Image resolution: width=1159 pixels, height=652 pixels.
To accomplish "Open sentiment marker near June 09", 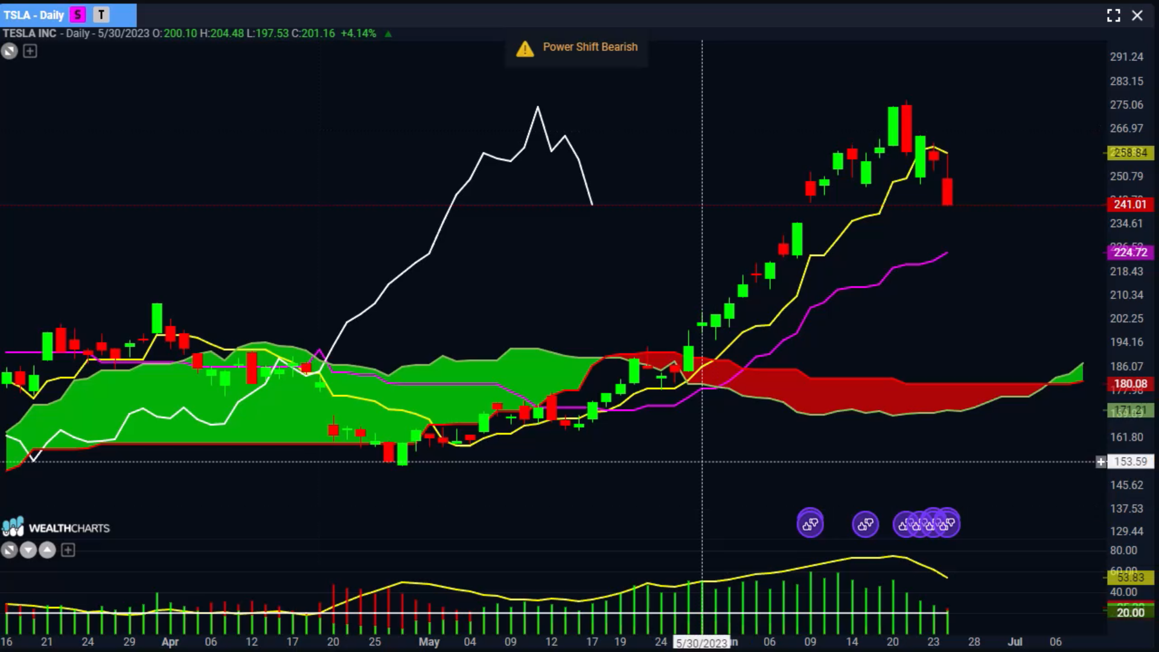I will click(810, 523).
